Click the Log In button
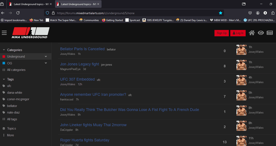 point(238,33)
